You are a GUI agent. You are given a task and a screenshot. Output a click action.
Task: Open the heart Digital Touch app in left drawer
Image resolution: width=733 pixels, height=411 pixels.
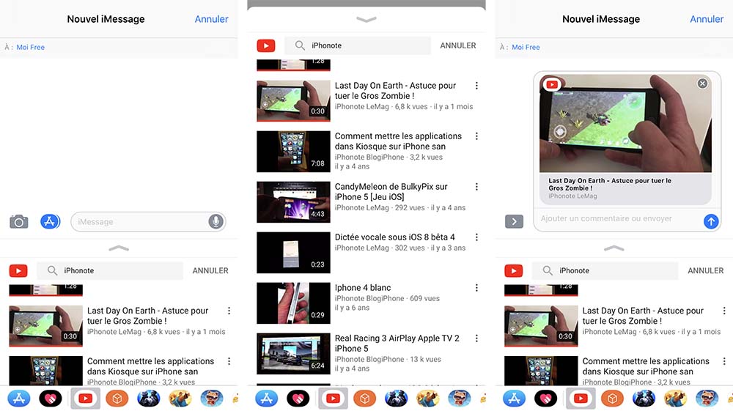pos(51,399)
